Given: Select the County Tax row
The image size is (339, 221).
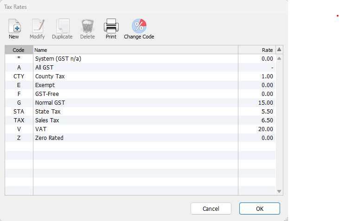Looking at the screenshot, I should click(140, 76).
